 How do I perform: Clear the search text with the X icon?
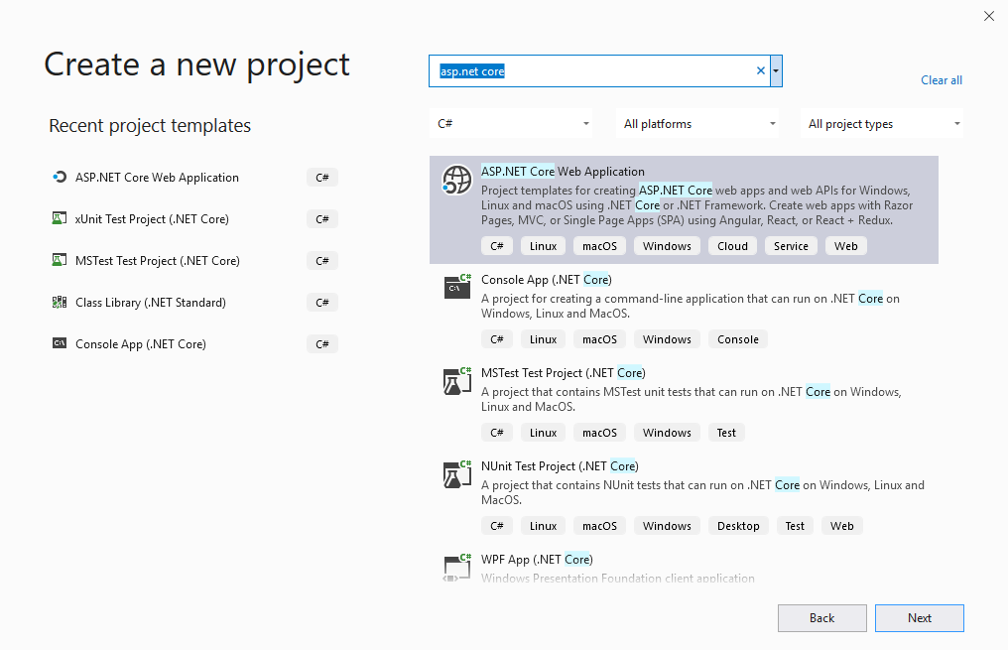point(761,70)
